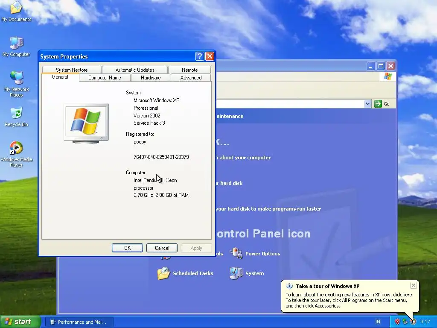This screenshot has width=437, height=328.
Task: Click the IN language indicator
Action: (378, 322)
